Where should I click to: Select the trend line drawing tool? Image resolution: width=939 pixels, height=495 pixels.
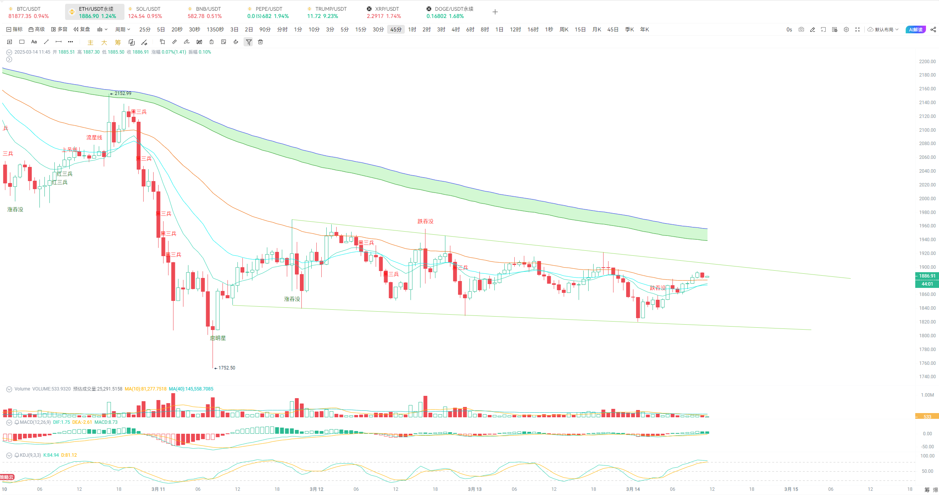[x=46, y=42]
